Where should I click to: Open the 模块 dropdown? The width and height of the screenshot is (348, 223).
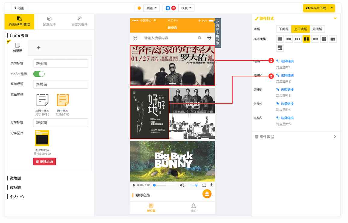pyautogui.click(x=186, y=8)
